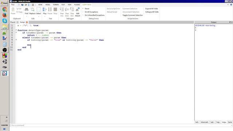Switch to the TEST ribbon tab

click(63, 5)
